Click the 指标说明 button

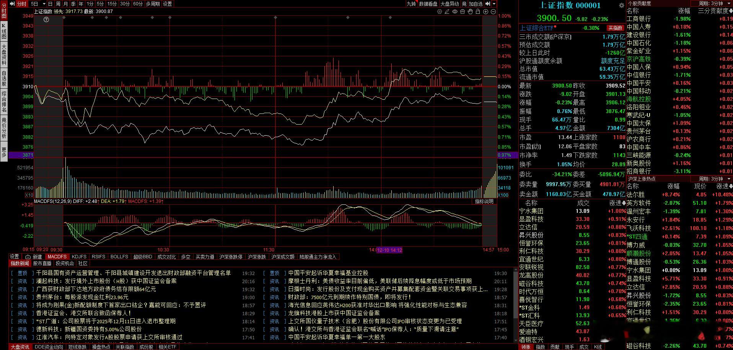(484, 201)
